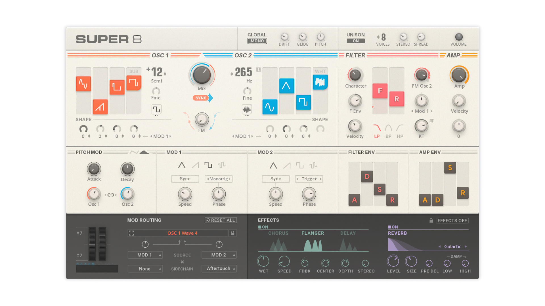
Task: Choose sawtooth waveform for MOD 1 LFO
Action: [x=195, y=165]
